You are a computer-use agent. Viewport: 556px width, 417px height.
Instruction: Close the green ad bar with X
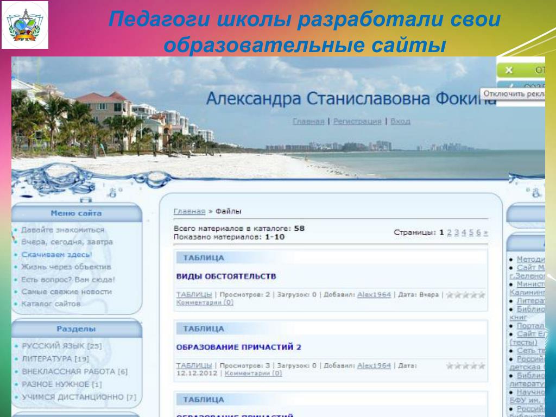(x=509, y=70)
